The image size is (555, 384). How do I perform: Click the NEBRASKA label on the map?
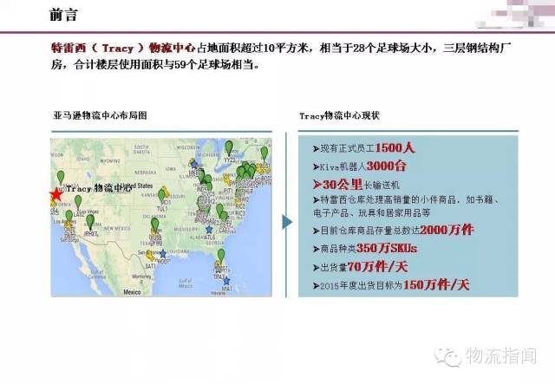pyautogui.click(x=145, y=172)
